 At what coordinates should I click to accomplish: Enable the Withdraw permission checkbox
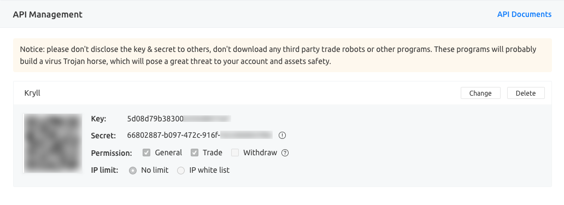coord(235,153)
